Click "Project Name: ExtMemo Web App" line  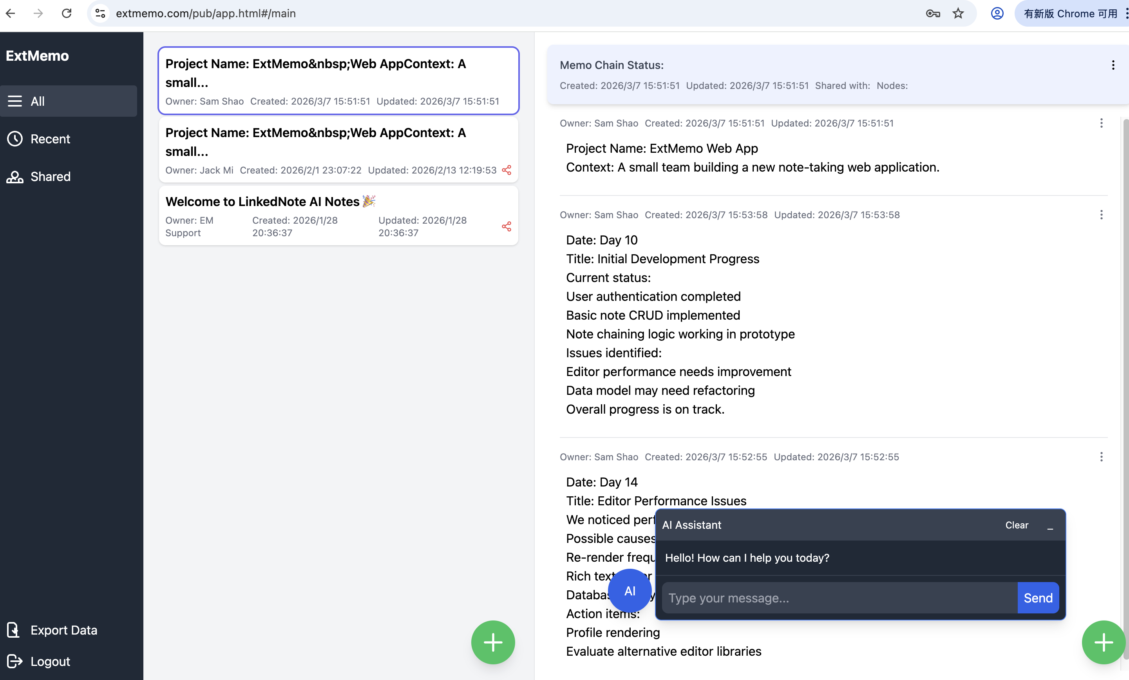pyautogui.click(x=662, y=148)
